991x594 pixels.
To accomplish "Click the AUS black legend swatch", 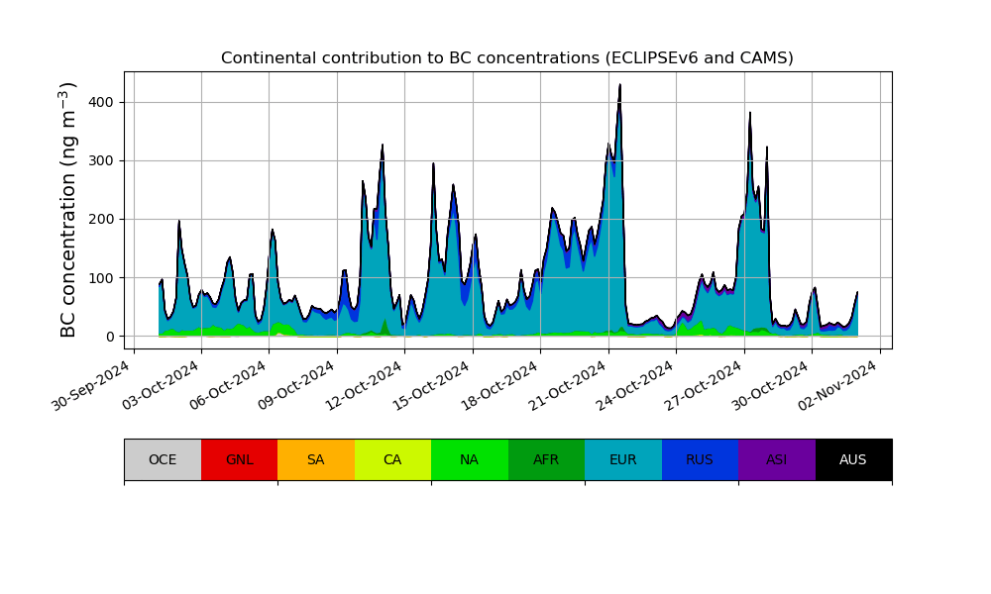I will pos(854,459).
